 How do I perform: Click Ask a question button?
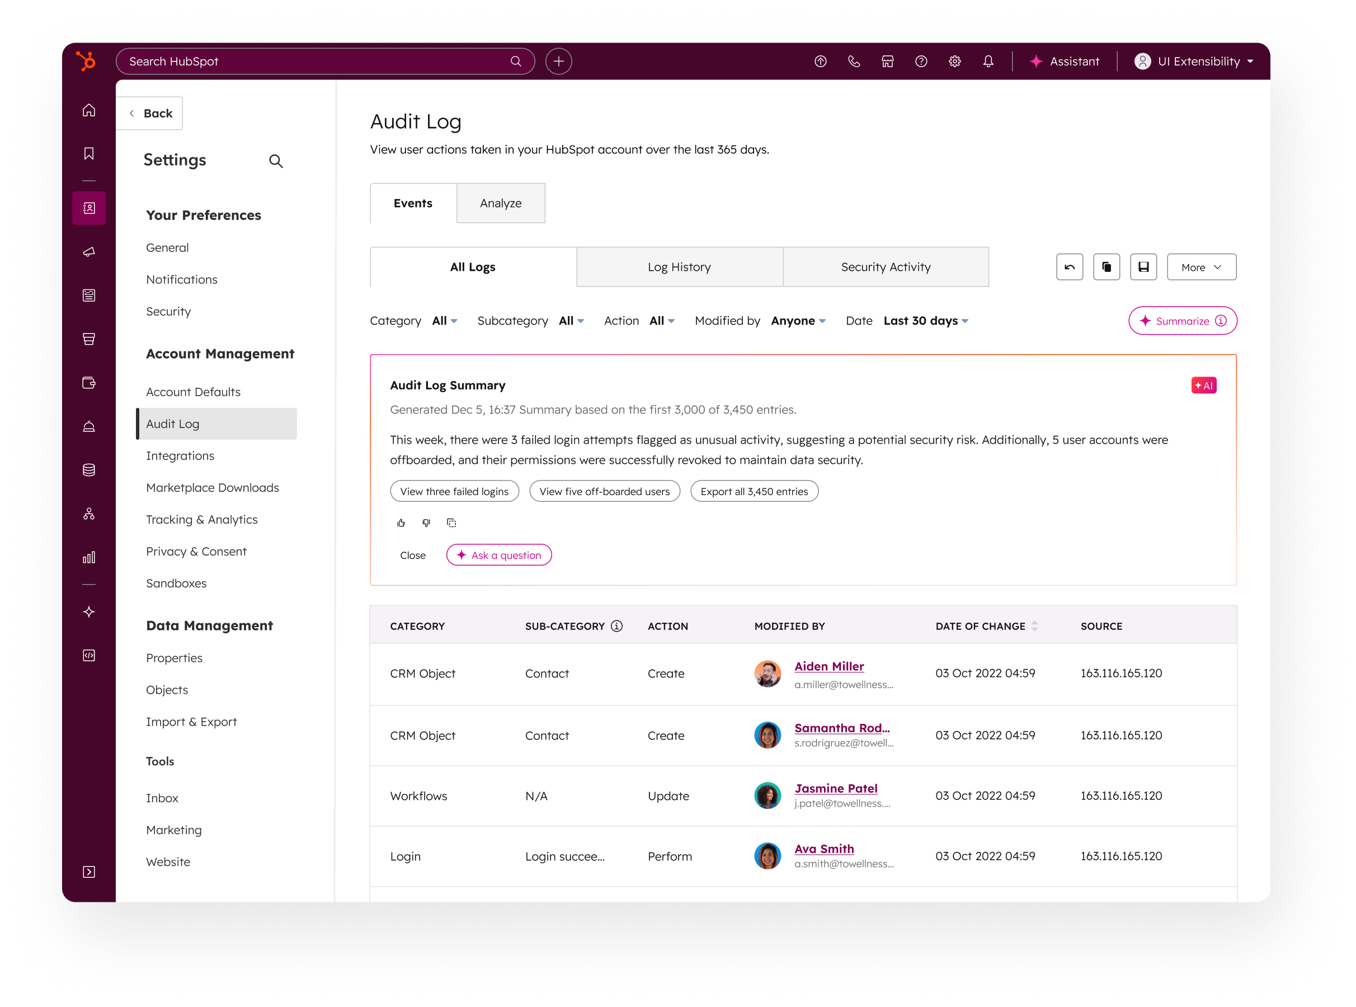coord(499,556)
